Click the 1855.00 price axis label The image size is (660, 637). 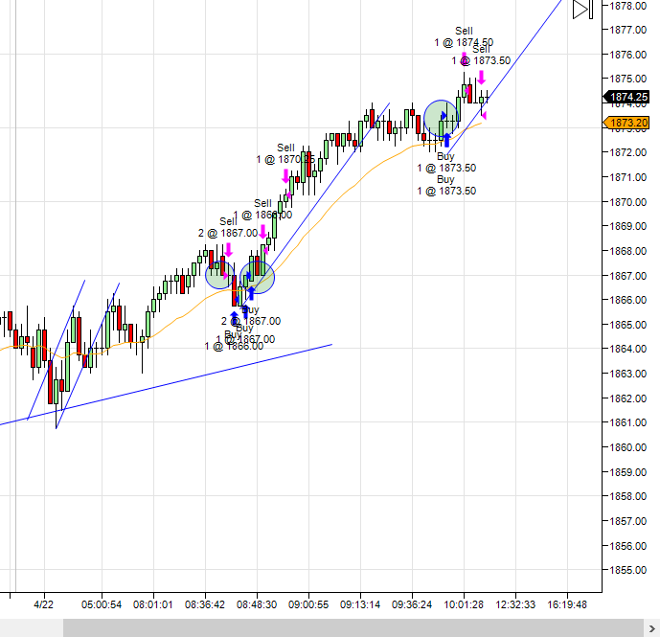pos(628,570)
